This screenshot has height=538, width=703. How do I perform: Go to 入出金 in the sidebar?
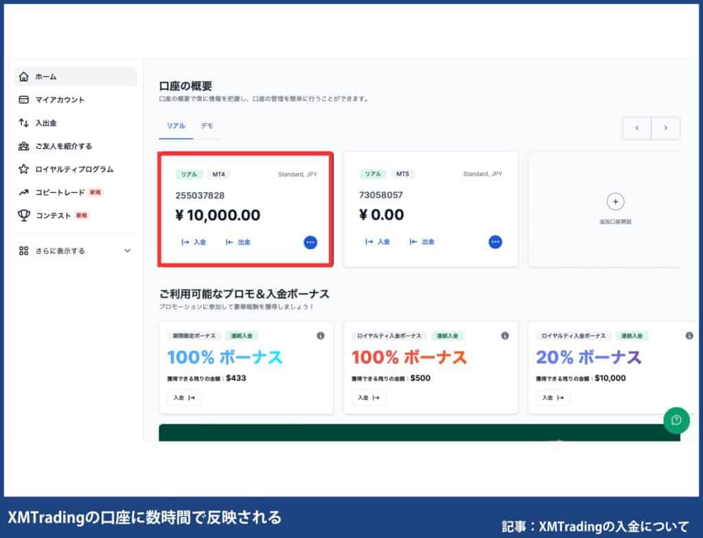tap(46, 123)
